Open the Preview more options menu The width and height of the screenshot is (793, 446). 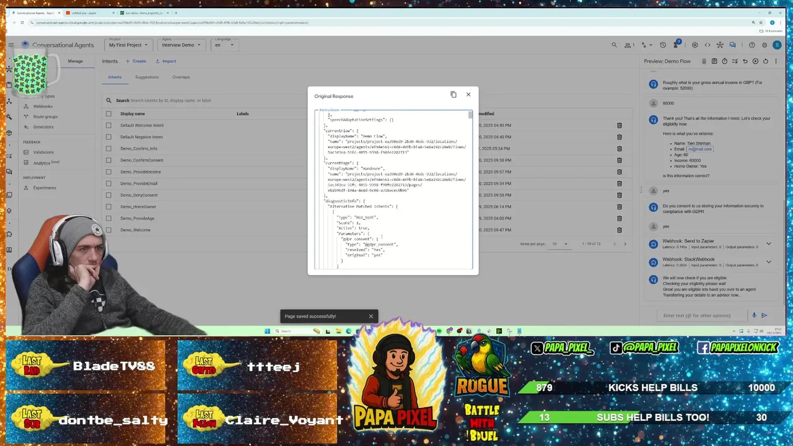pos(776,61)
